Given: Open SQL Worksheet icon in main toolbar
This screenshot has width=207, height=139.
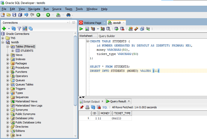Looking at the screenshot, I should click(58, 15).
